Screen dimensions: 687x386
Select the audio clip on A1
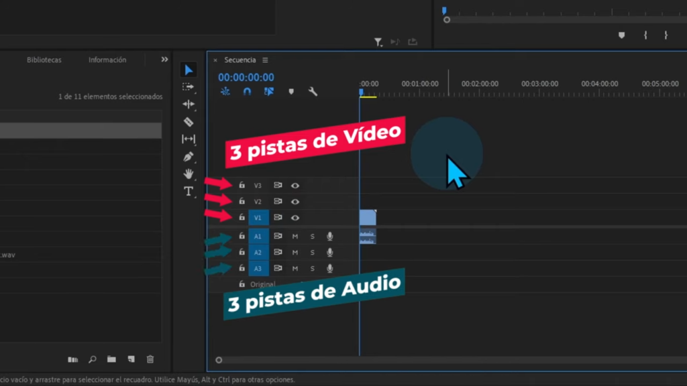[x=368, y=237]
